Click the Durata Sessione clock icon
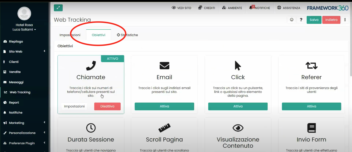352x152 pixels. (x=91, y=128)
